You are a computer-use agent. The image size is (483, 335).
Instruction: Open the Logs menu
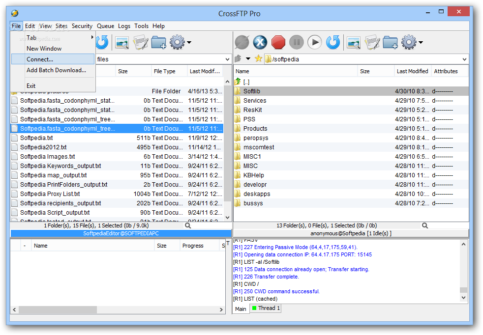pos(124,26)
